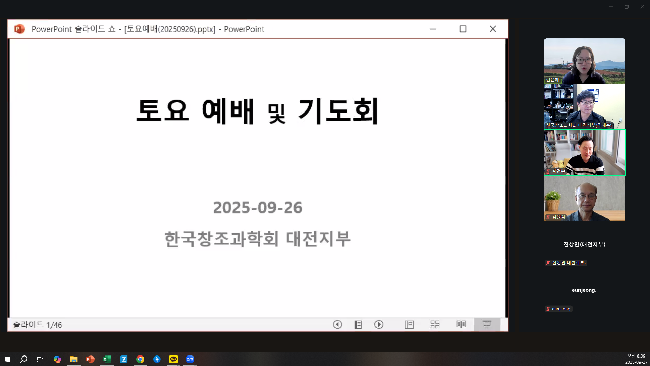Image resolution: width=650 pixels, height=366 pixels.
Task: Click the muted mic icon for 강현수
Action: (548, 171)
